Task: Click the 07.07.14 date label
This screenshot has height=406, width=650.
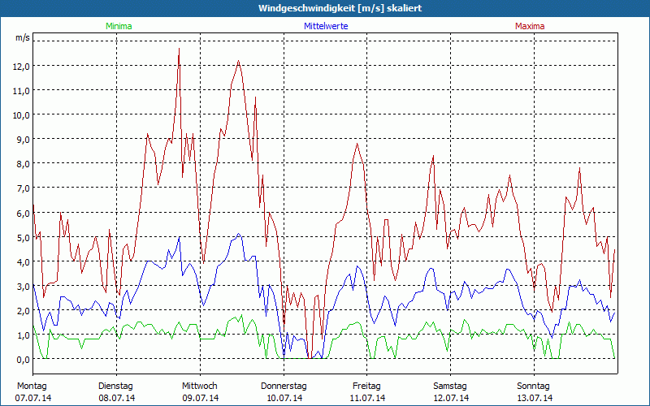Action: [x=32, y=398]
